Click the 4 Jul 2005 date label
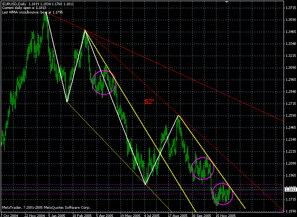 (151, 215)
